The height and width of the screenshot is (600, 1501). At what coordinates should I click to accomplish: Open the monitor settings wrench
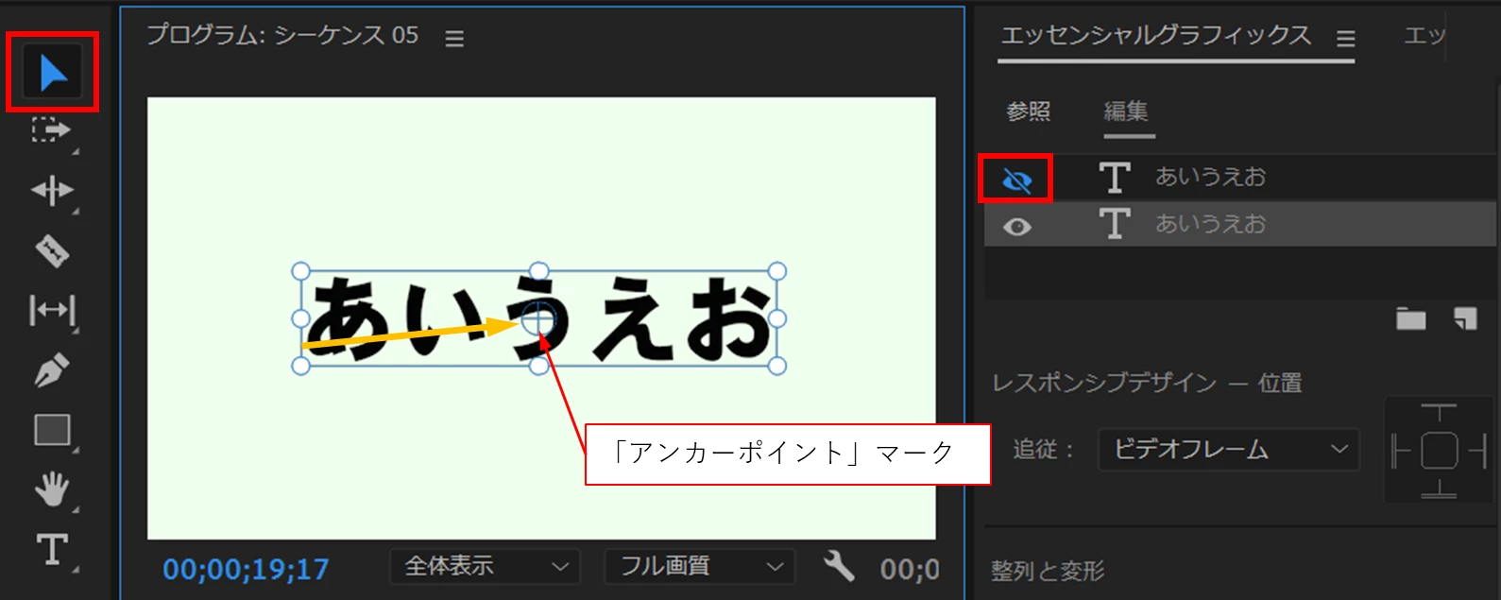pos(838,566)
